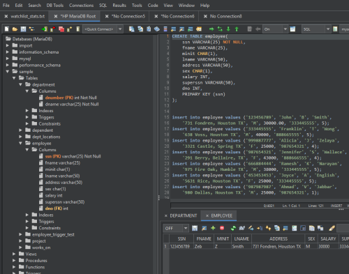Click the red overlapping squares toolbar icon

61,29
